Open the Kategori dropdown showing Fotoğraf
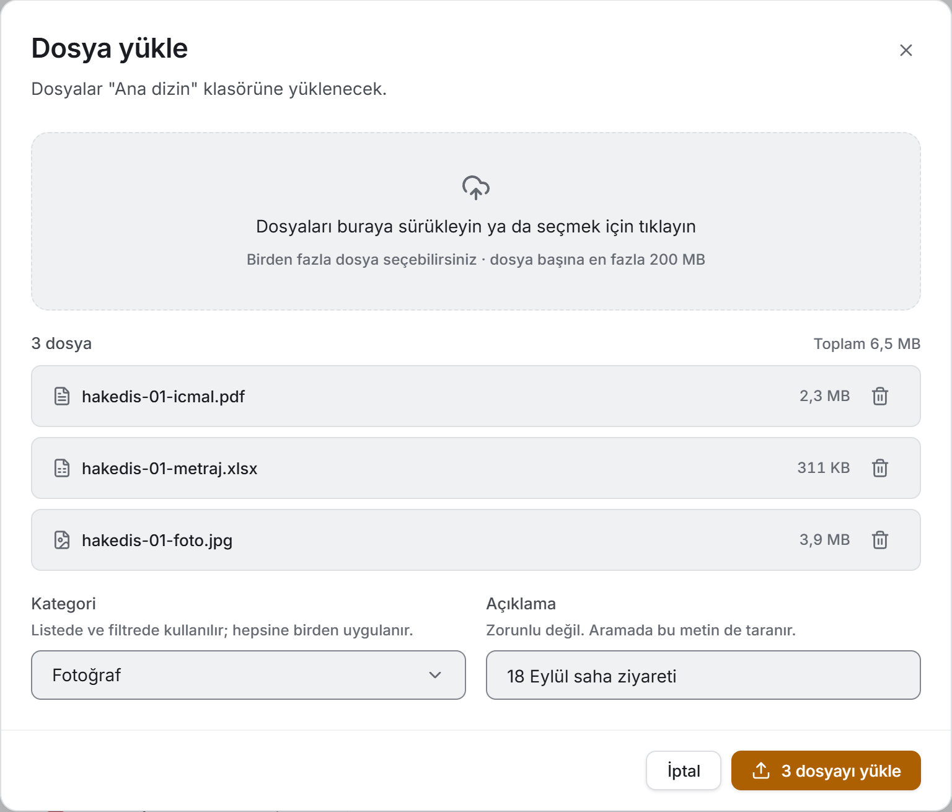Screen dimensions: 952x812 tap(249, 675)
